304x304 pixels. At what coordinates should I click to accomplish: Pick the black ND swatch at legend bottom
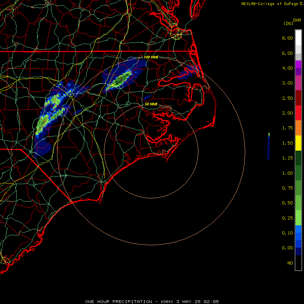[298, 263]
